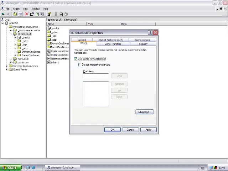The image size is (228, 171).
Task: Click the greyed last toolbar icon
Action: (66, 14)
